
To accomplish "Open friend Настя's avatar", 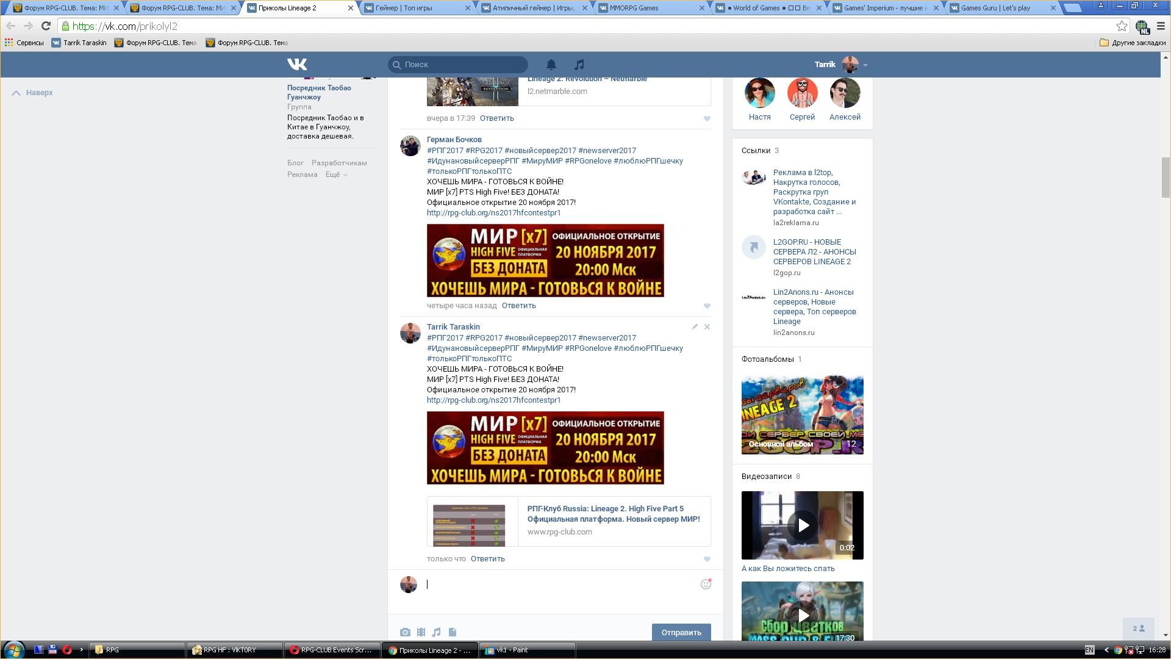I will [x=759, y=93].
